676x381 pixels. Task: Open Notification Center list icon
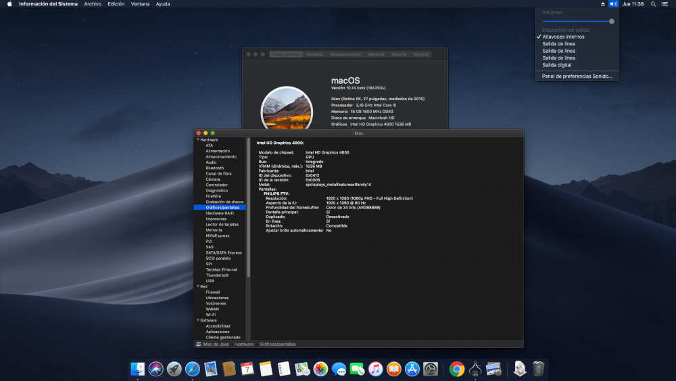[x=665, y=4]
